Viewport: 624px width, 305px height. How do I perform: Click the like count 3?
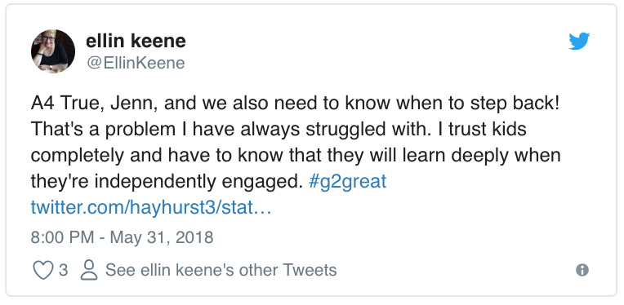[x=63, y=271]
